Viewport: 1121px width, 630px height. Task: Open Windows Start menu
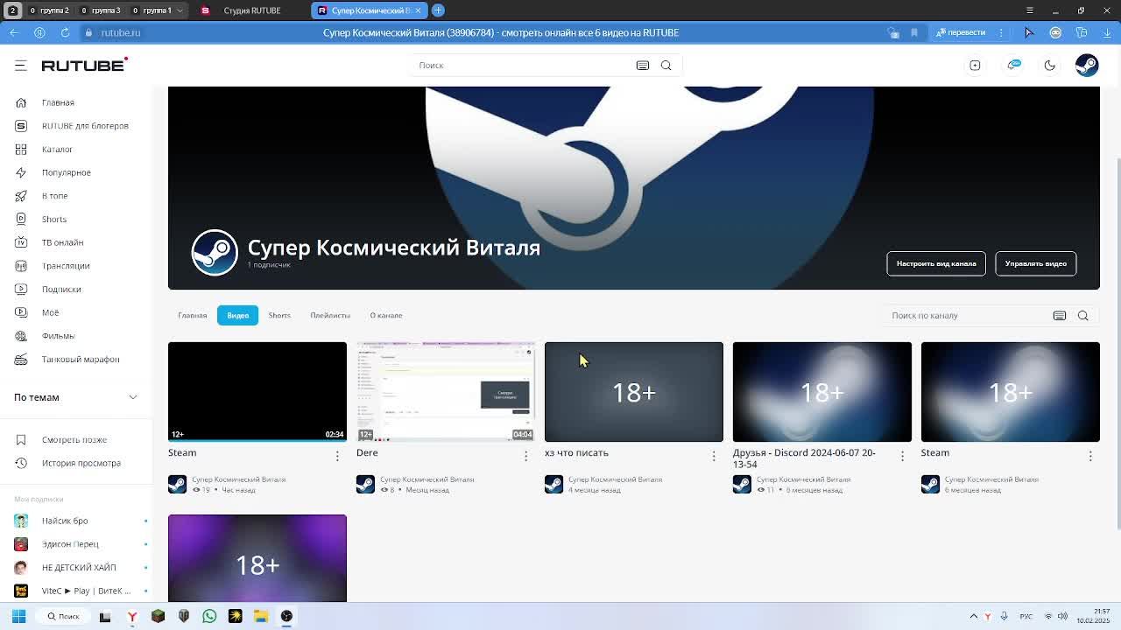(18, 616)
